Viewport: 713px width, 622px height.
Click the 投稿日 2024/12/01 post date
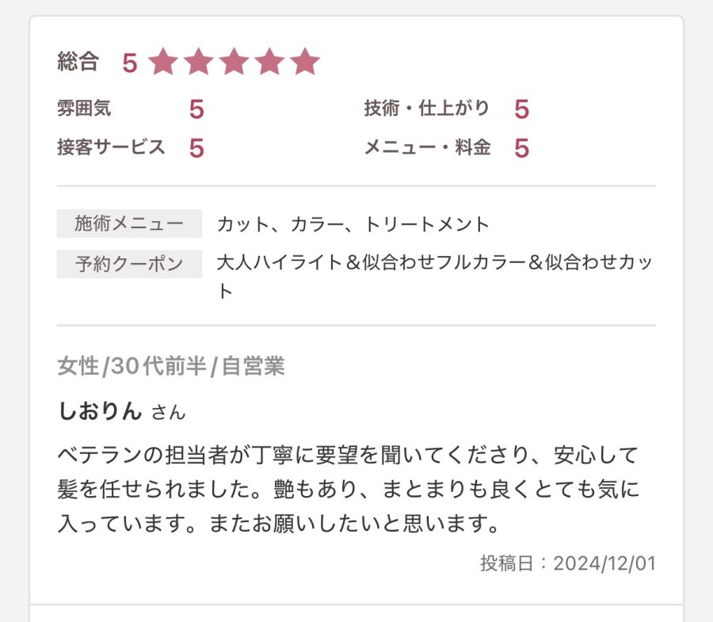point(568,563)
